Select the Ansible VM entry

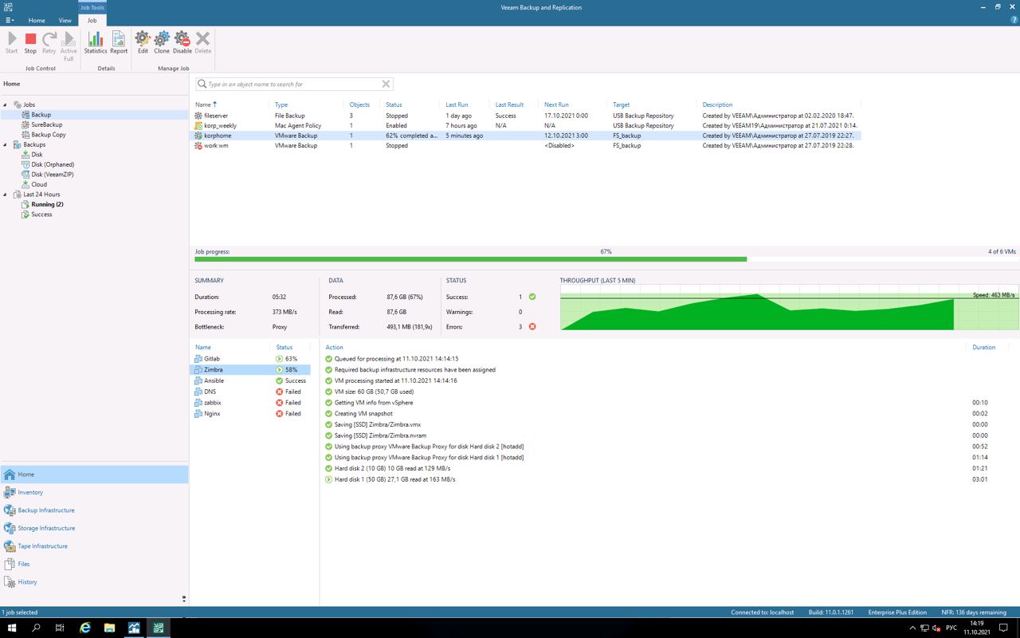point(214,380)
